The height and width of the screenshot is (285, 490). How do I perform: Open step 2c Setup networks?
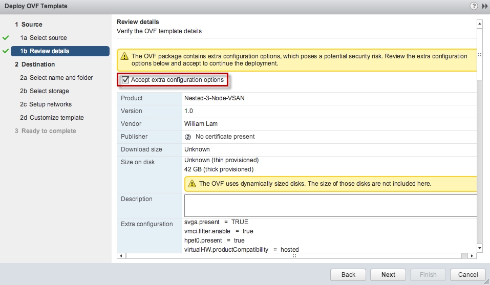pos(46,104)
